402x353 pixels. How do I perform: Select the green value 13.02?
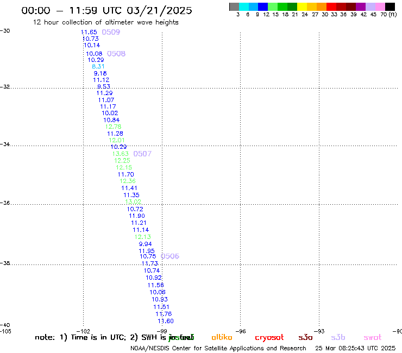pyautogui.click(x=133, y=201)
